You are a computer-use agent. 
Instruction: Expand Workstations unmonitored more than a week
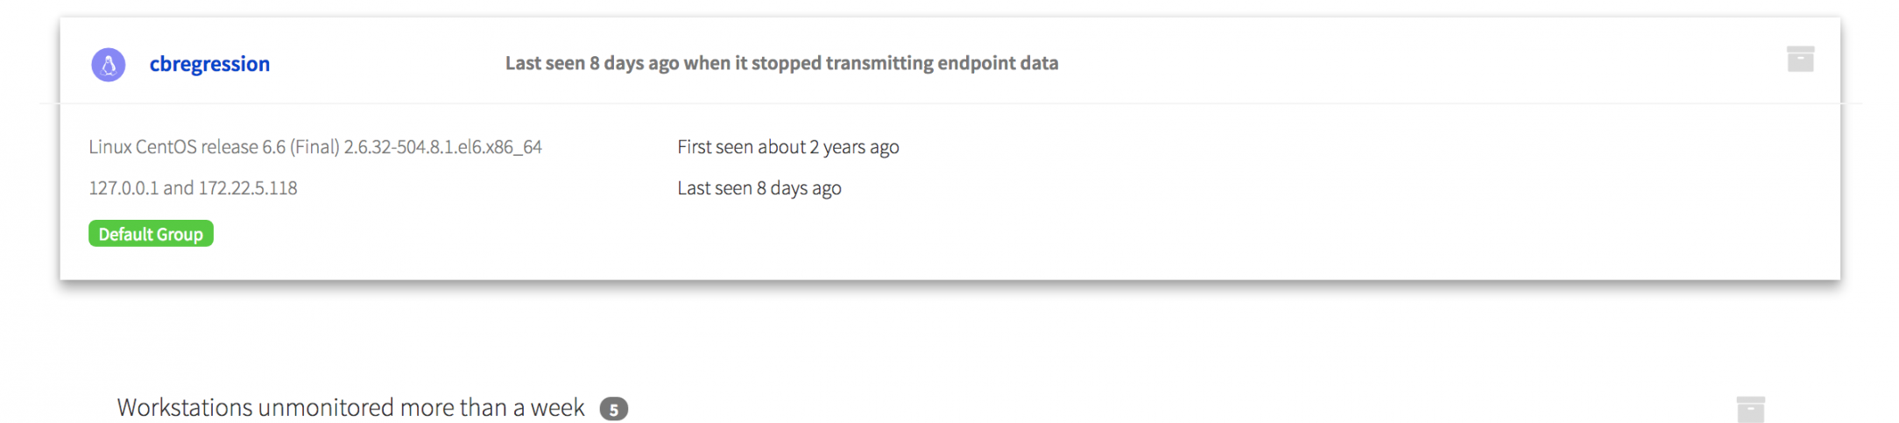point(350,408)
